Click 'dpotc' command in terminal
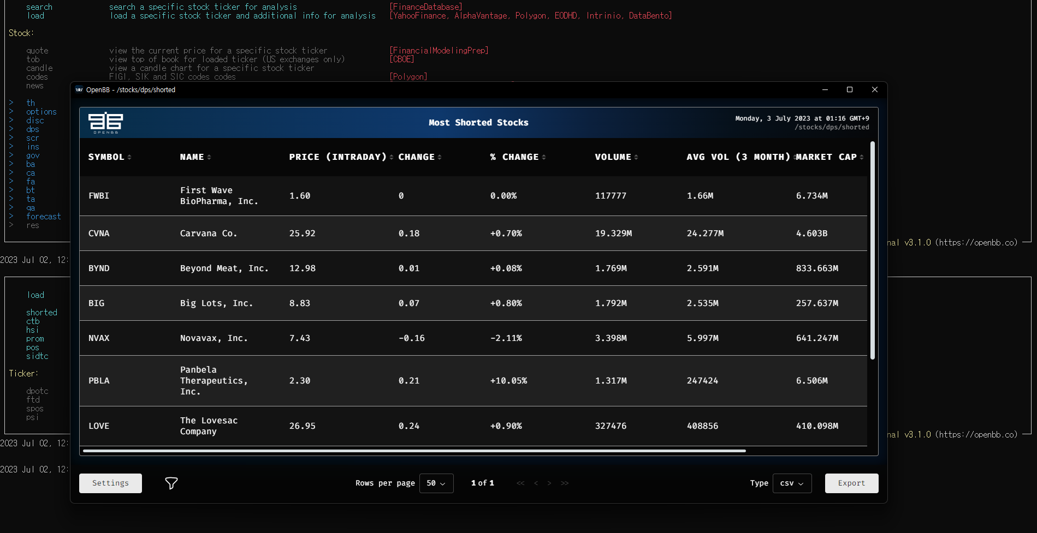Image resolution: width=1037 pixels, height=533 pixels. (37, 391)
